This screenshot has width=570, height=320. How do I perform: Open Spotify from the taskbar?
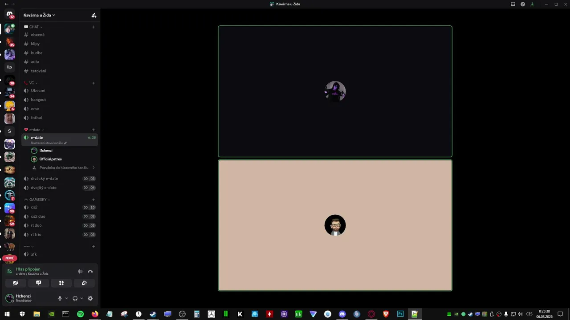coord(80,314)
